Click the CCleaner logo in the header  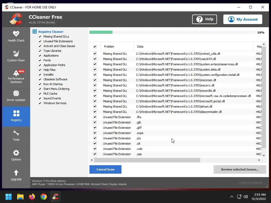tap(16, 19)
